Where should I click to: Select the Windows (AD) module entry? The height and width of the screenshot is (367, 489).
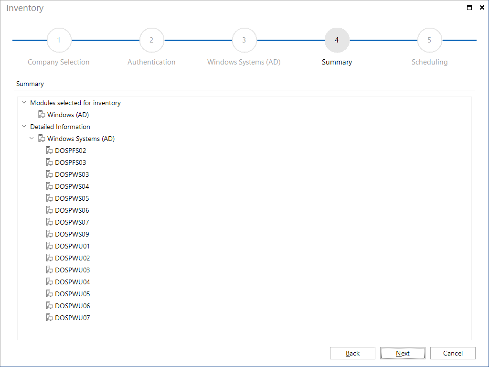(x=68, y=115)
